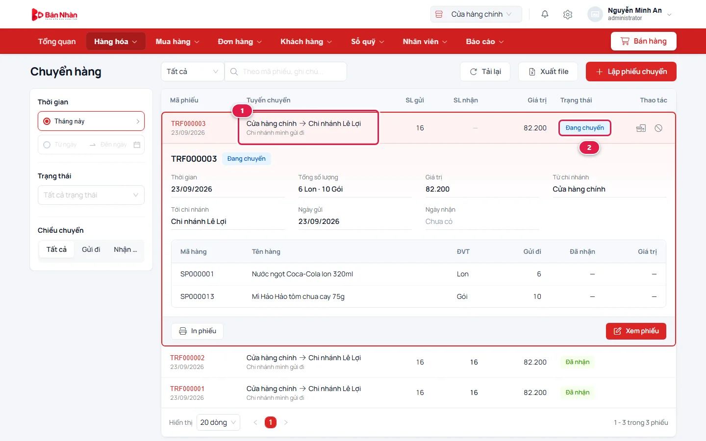Click receive goods icon for TRF000003

pyautogui.click(x=641, y=128)
